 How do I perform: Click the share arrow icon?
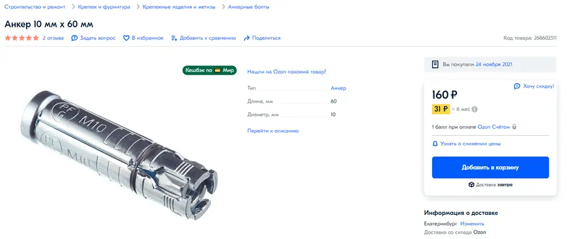[247, 38]
